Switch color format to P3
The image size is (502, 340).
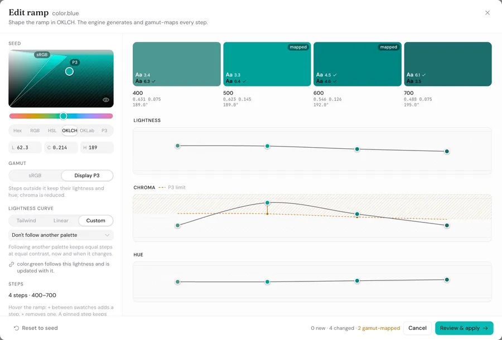point(104,130)
